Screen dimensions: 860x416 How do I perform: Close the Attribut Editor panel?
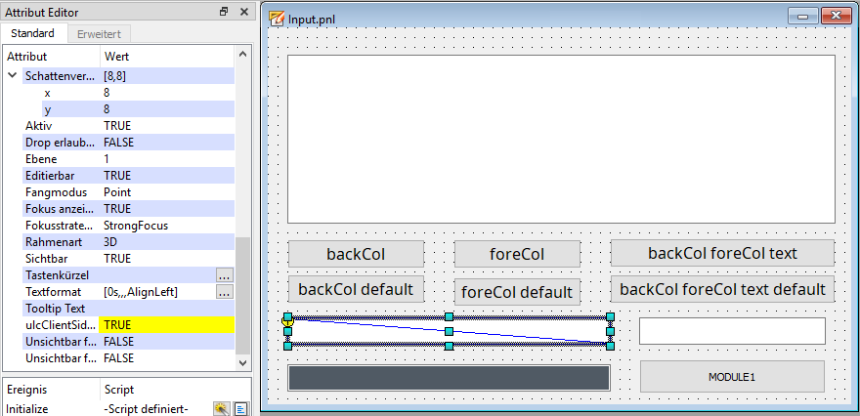[x=243, y=12]
